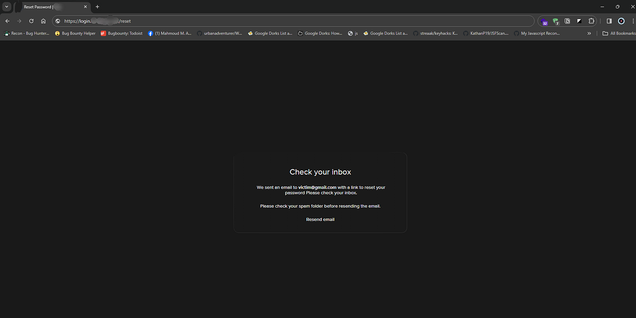Open Chrome's three-dot menu

633,21
